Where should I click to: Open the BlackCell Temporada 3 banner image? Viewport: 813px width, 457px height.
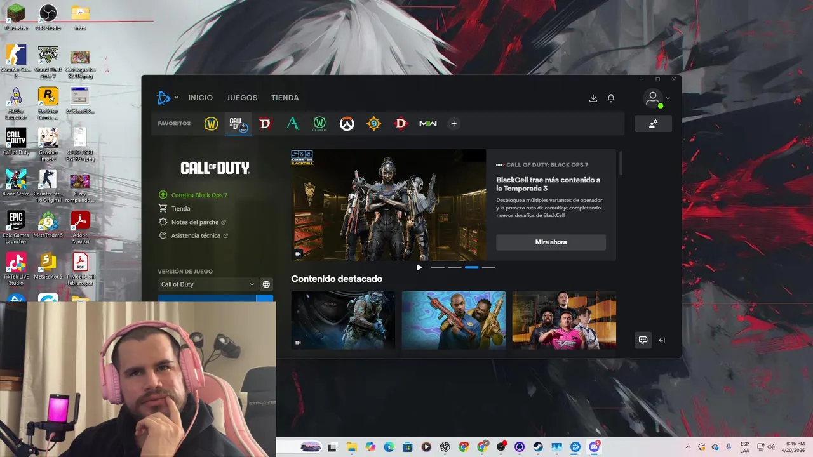389,205
